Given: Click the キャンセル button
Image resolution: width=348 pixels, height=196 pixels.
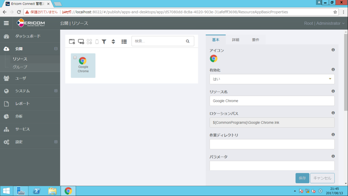Looking at the screenshot, I should pyautogui.click(x=322, y=178).
